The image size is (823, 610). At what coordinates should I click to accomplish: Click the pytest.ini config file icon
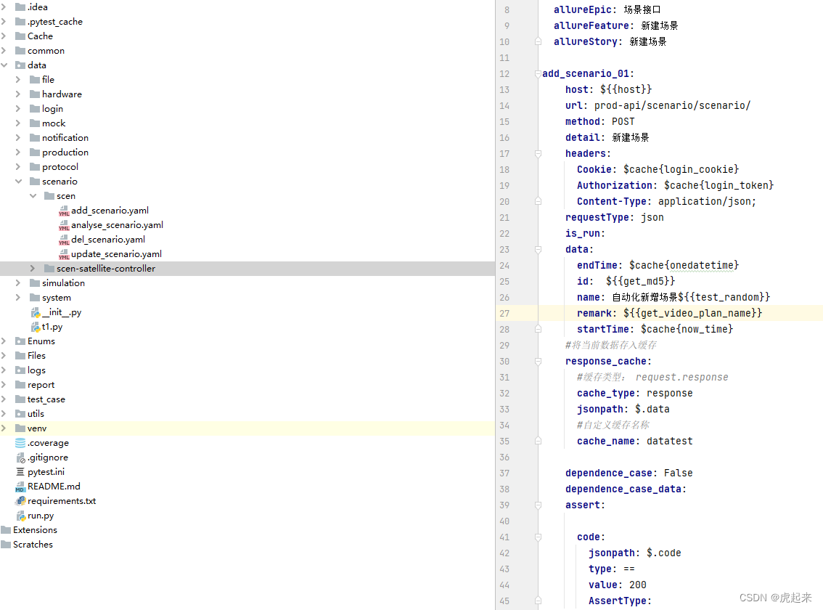pos(20,472)
